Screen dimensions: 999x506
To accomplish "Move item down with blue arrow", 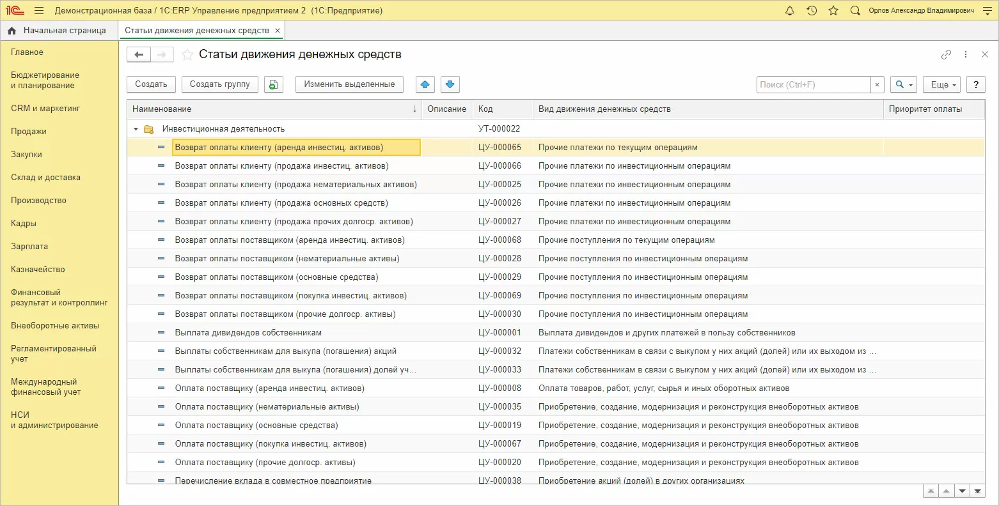I will click(x=450, y=84).
